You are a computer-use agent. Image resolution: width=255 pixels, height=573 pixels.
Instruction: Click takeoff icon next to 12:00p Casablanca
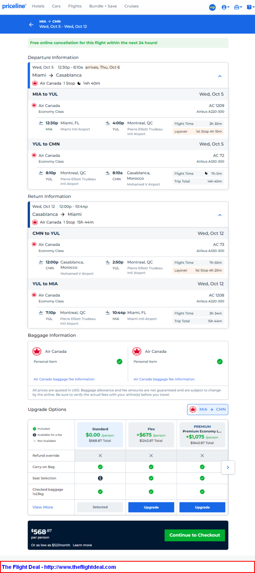(41, 262)
